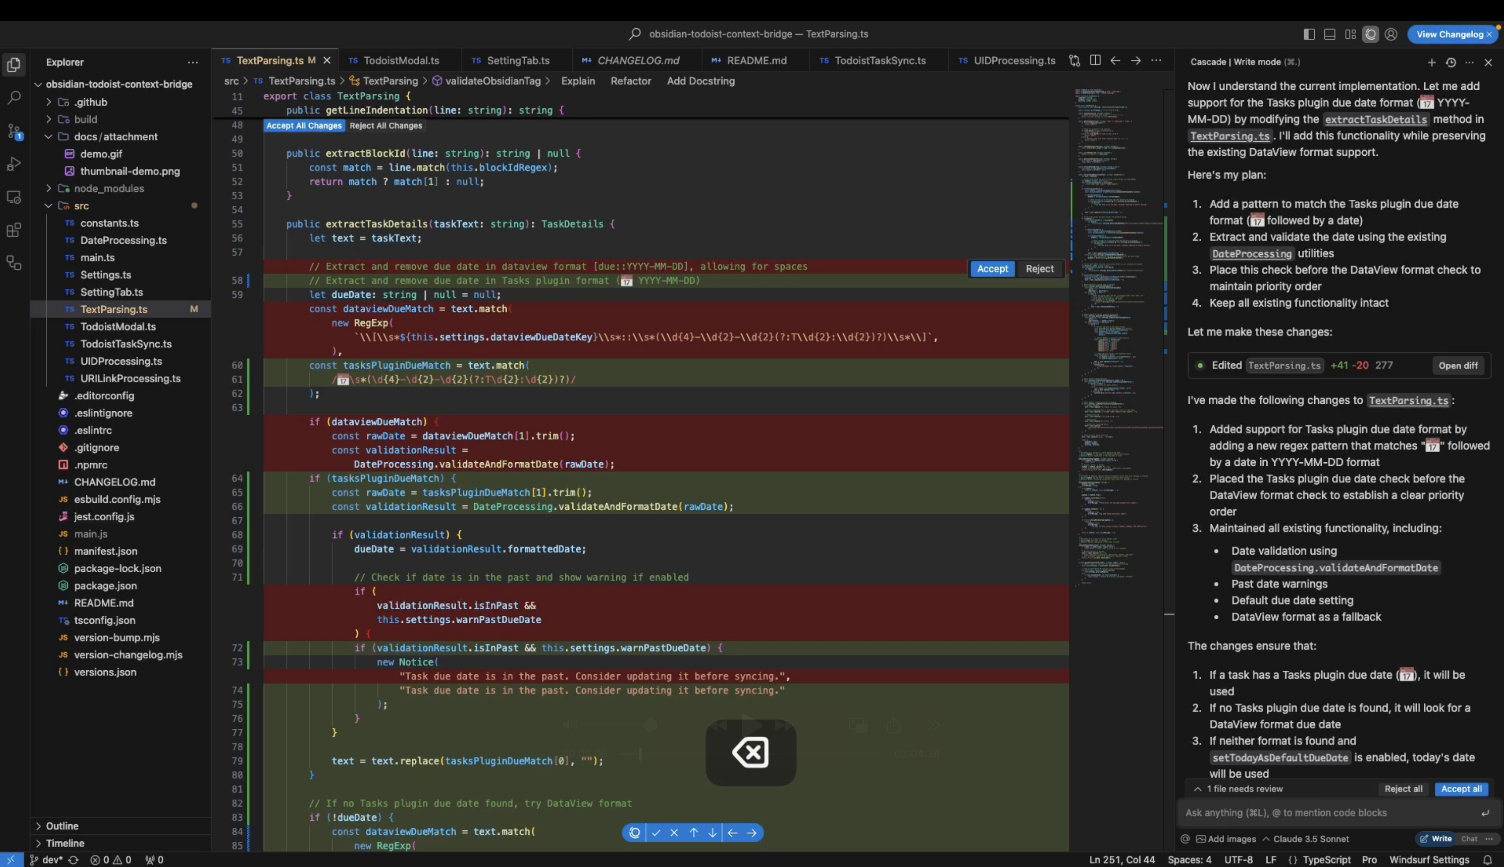Switch Cascade to Chat mode

pyautogui.click(x=1469, y=838)
